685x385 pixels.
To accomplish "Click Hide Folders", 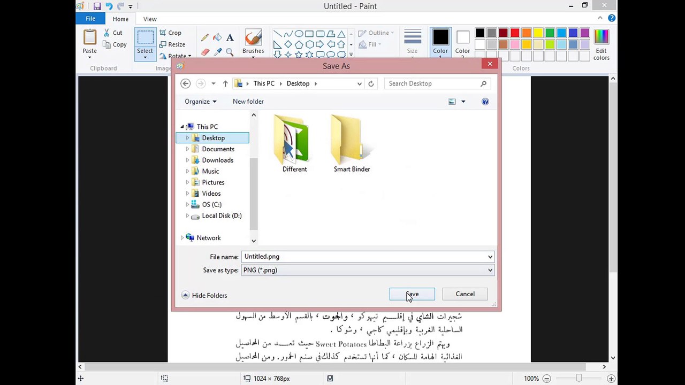I will [x=204, y=295].
